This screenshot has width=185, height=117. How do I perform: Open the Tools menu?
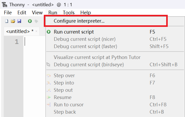[x=69, y=13]
